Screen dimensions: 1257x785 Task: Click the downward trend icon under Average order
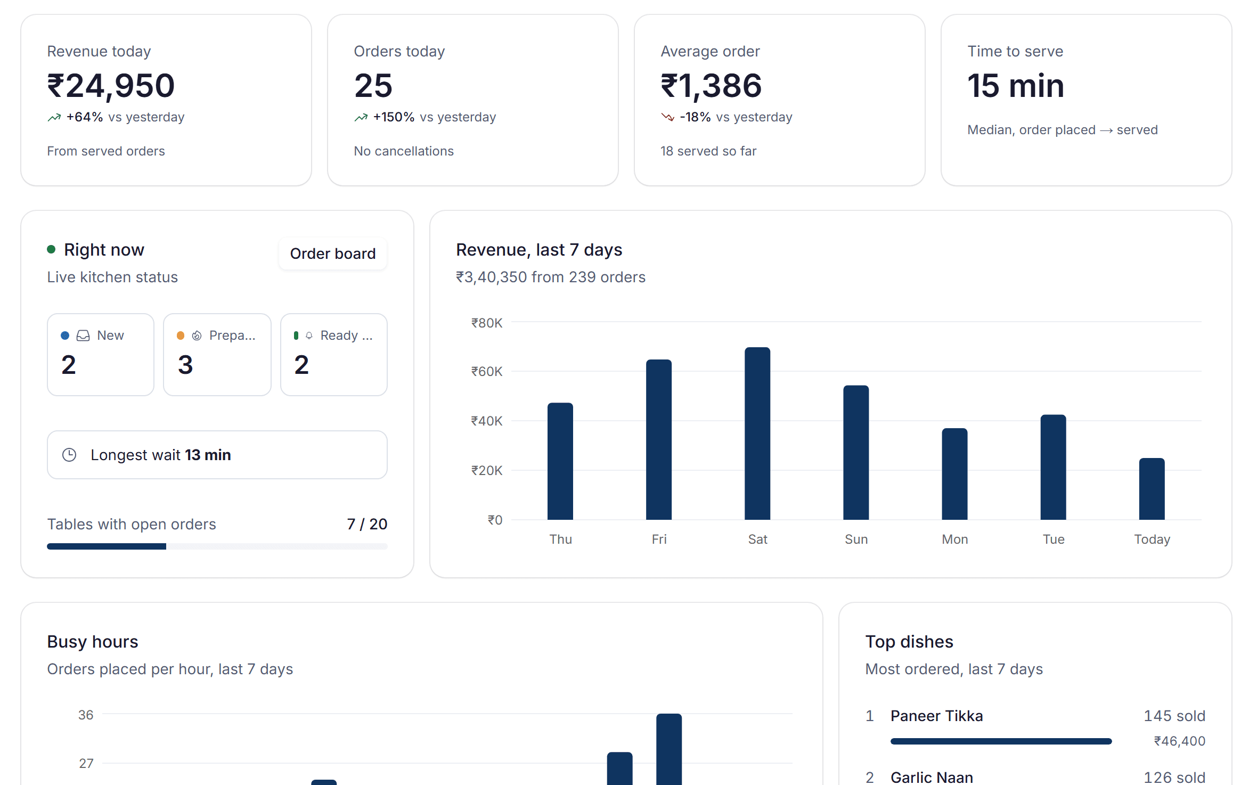(x=668, y=117)
